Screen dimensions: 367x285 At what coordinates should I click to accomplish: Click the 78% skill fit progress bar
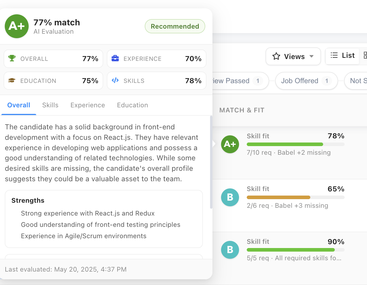pyautogui.click(x=295, y=144)
